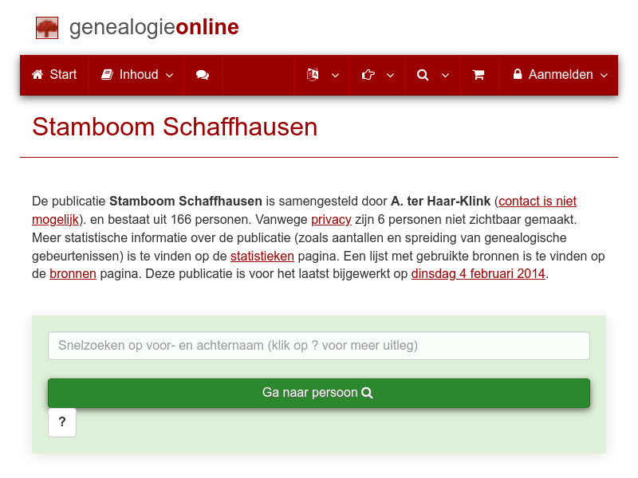The image size is (638, 478).
Task: Click the Snelzoeken name search field
Action: [x=318, y=346]
